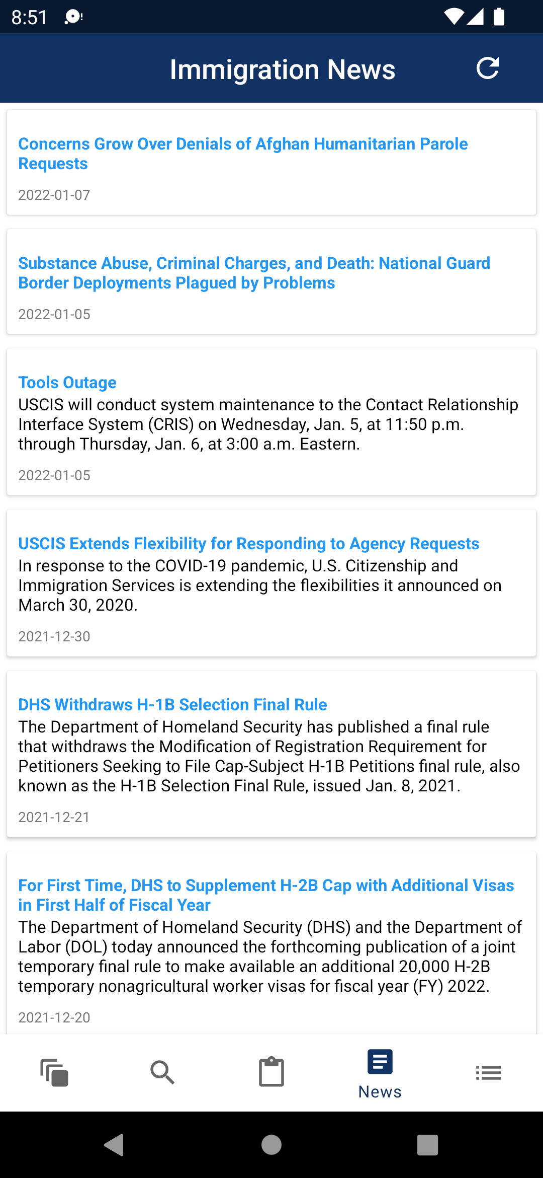Open the search magnifier tab
Viewport: 543px width, 1178px height.
[x=162, y=1073]
